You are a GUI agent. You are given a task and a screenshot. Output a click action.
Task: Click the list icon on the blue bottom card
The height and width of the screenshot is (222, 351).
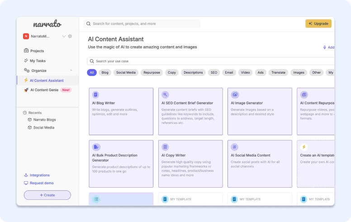click(96, 199)
